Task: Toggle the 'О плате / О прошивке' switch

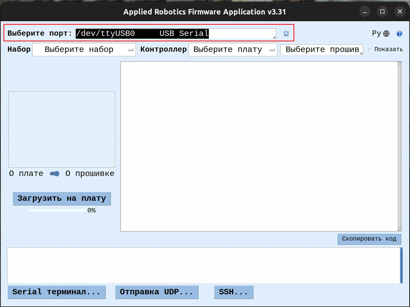Action: [54, 174]
